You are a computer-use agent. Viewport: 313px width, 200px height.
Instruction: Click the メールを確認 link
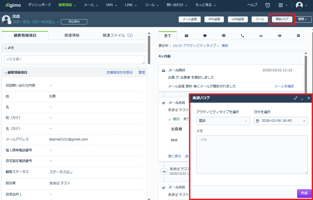point(284,86)
